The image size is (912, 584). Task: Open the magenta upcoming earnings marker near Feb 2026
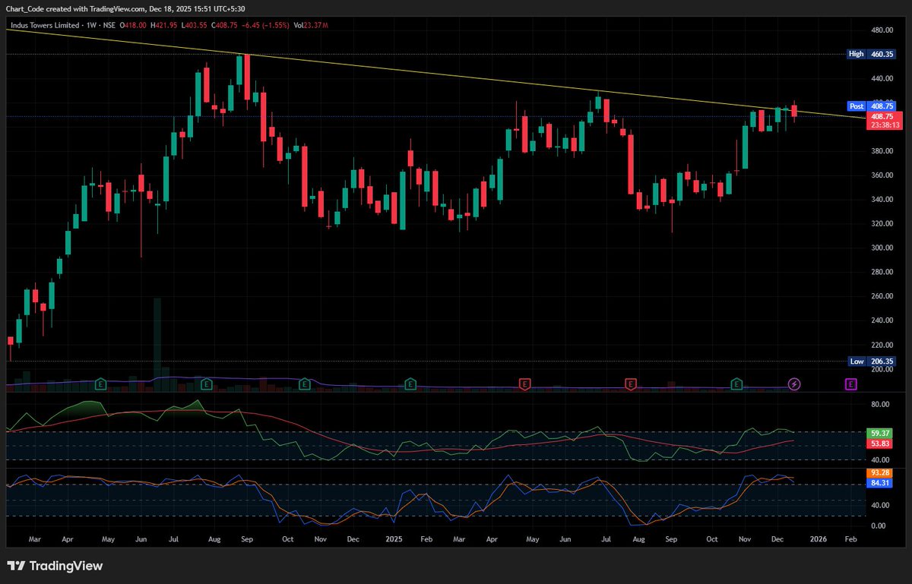pos(850,384)
